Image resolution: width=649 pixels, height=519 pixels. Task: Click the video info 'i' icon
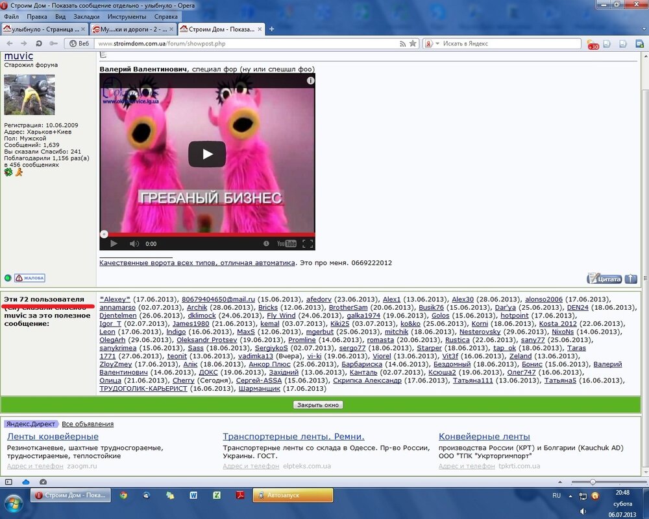(310, 81)
